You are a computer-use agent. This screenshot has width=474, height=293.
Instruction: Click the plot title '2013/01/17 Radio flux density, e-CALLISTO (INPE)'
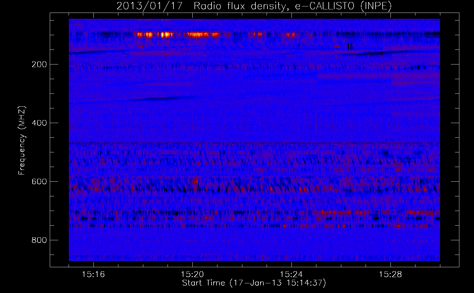(254, 6)
